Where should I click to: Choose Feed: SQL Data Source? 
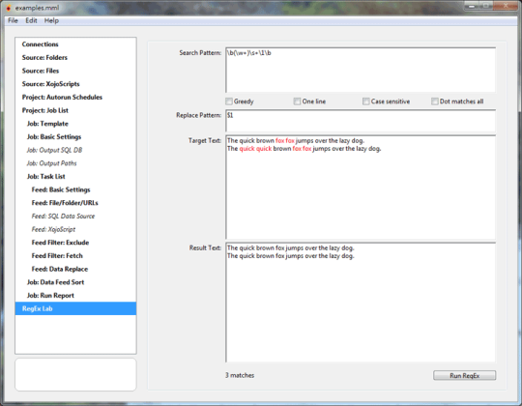75,216
